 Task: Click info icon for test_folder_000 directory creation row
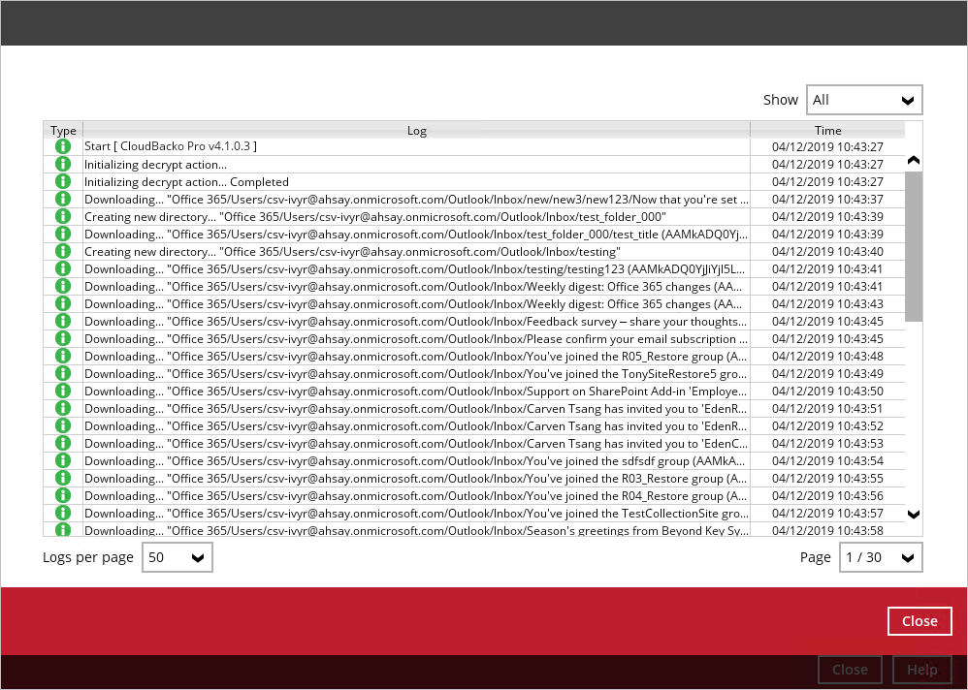click(x=63, y=216)
